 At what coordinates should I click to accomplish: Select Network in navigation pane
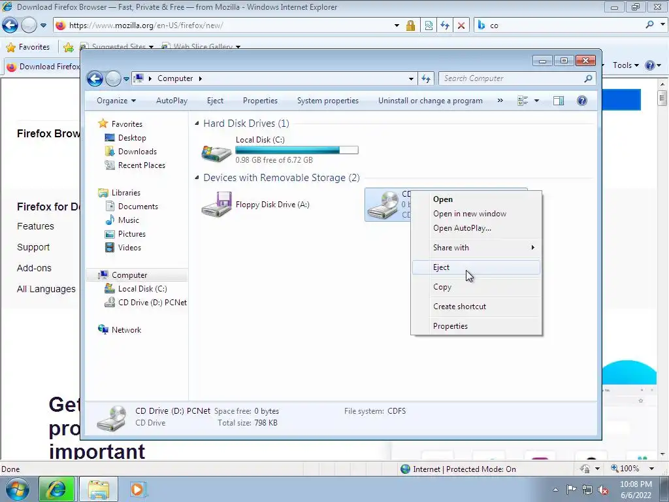click(126, 330)
